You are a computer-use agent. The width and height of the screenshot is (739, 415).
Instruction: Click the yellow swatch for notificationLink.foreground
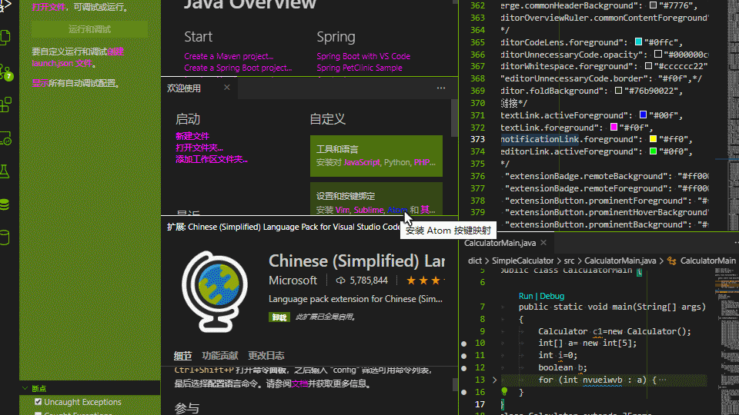pyautogui.click(x=653, y=140)
